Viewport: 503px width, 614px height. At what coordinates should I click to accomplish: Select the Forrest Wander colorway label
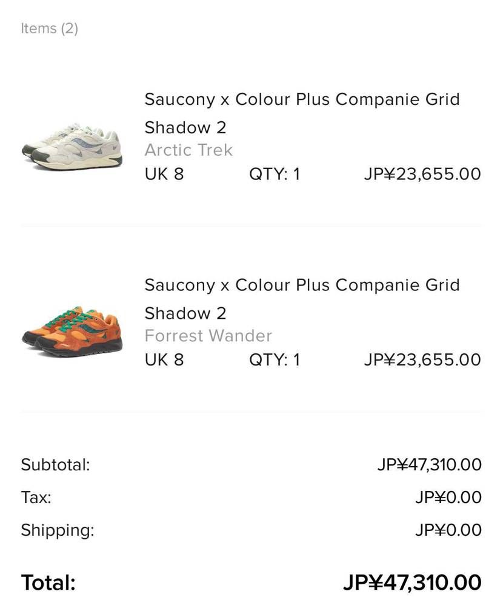tap(208, 335)
